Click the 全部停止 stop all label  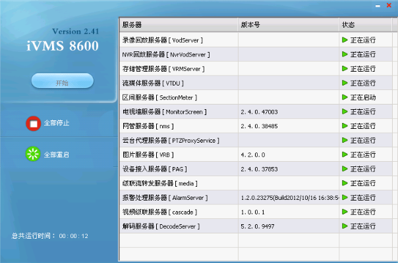(x=57, y=123)
